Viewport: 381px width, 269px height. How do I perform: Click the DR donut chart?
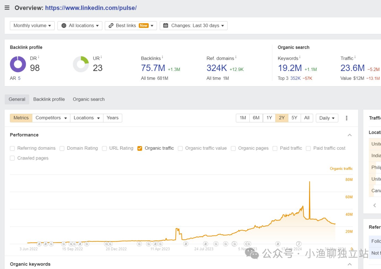[x=18, y=64]
